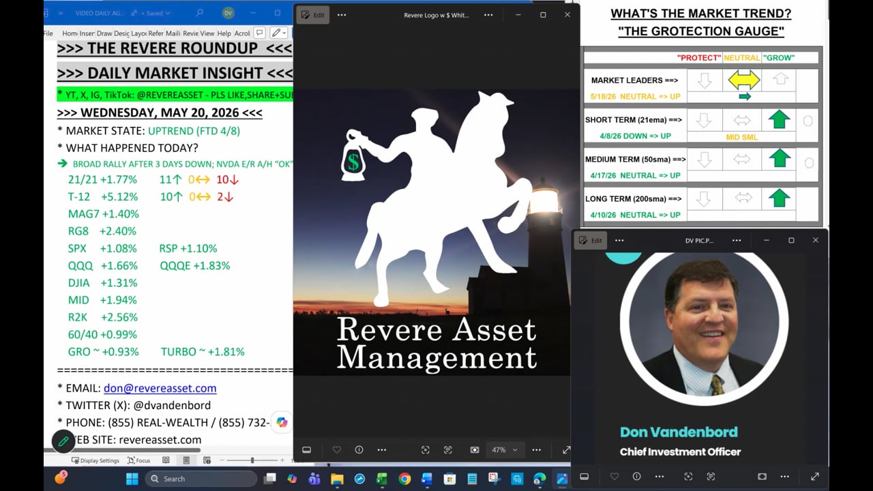The image size is (873, 491).
Task: Click the scan text icon in DV PIC window
Action: pos(711,477)
